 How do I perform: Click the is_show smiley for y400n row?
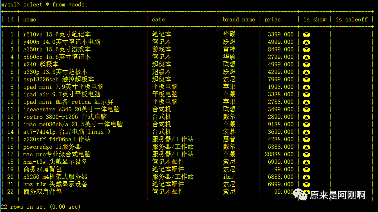[306, 42]
